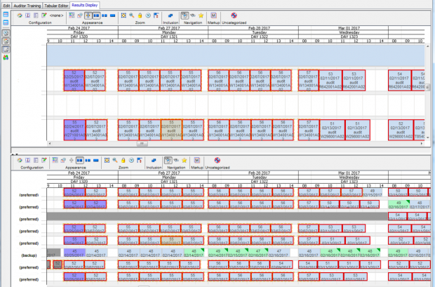
Task: Toggle the pointer navigation mode in upper toolbar
Action: [x=185, y=15]
